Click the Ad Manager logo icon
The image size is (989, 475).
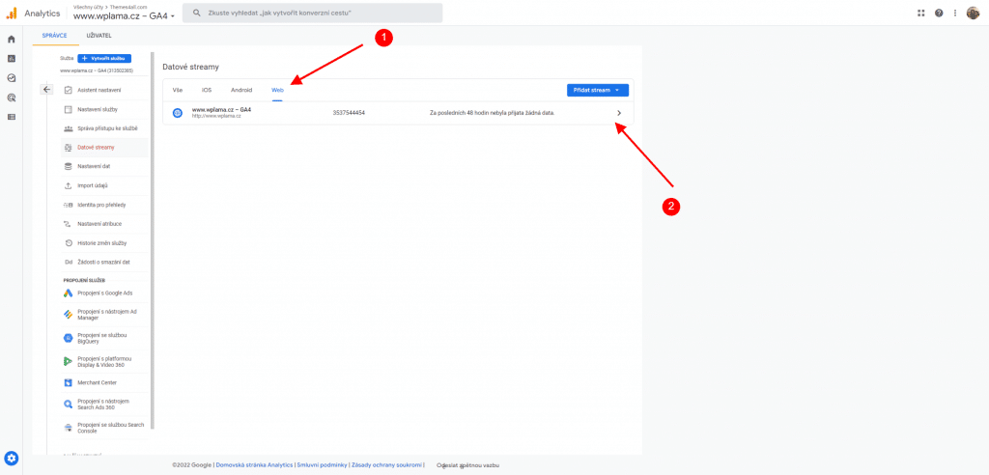[x=69, y=314]
